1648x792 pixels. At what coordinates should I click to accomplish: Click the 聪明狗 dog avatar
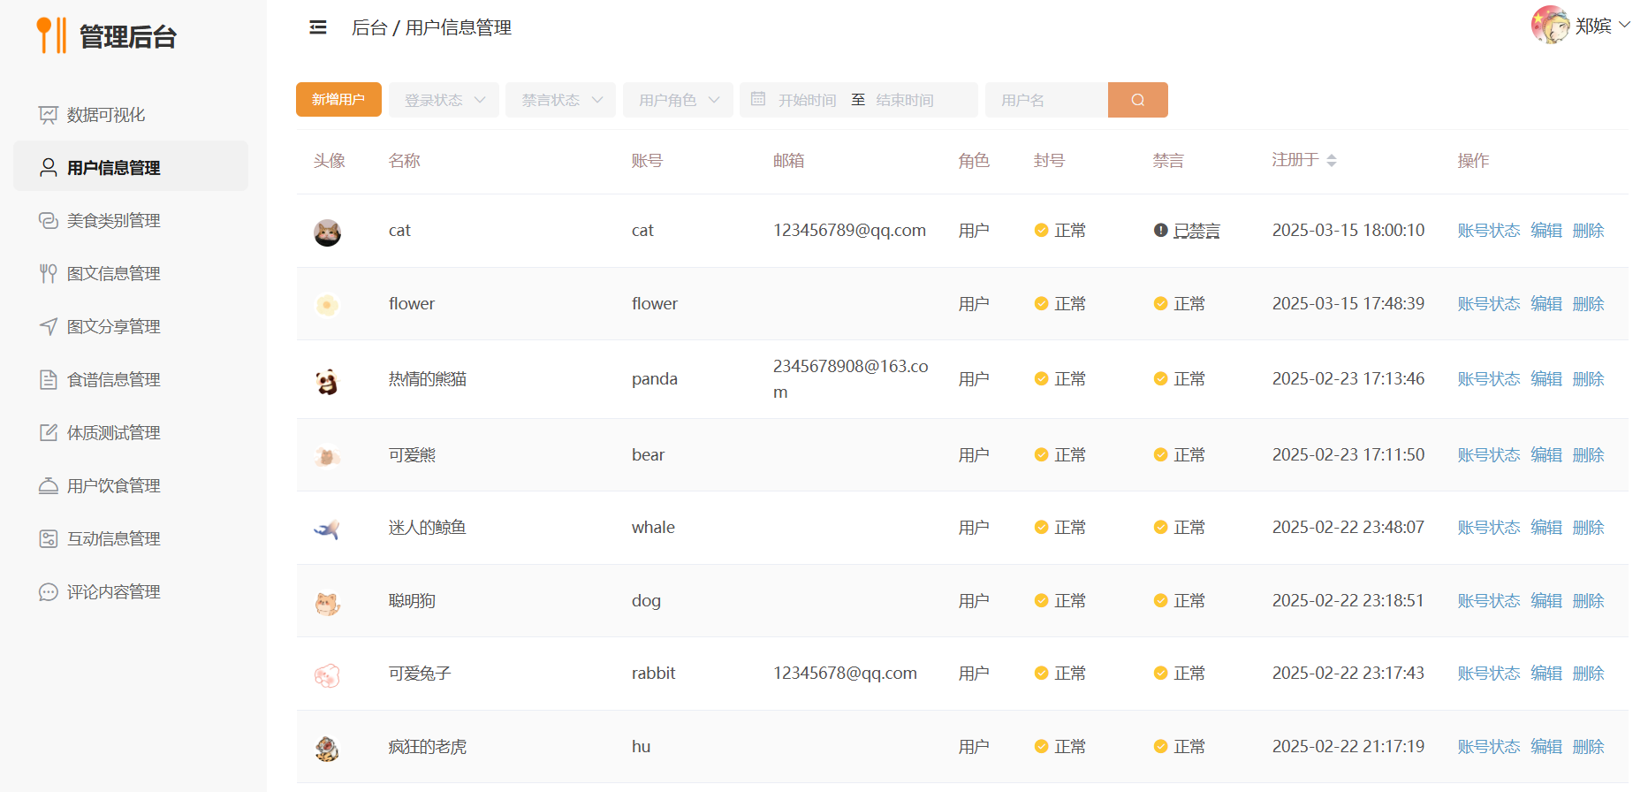328,603
